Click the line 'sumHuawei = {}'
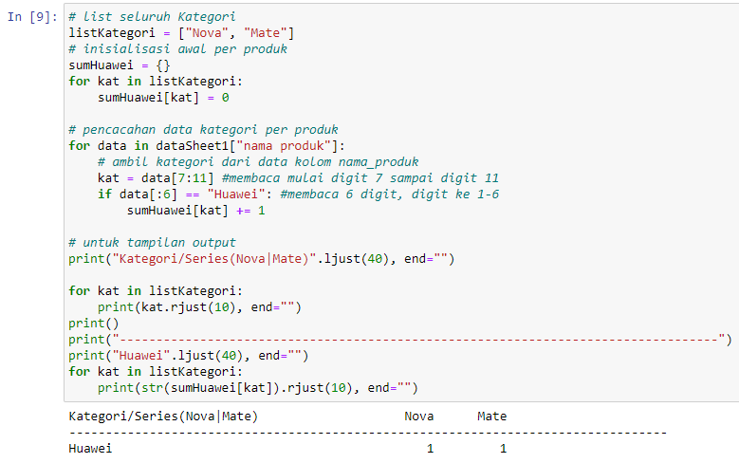This screenshot has height=463, width=739. click(x=120, y=65)
